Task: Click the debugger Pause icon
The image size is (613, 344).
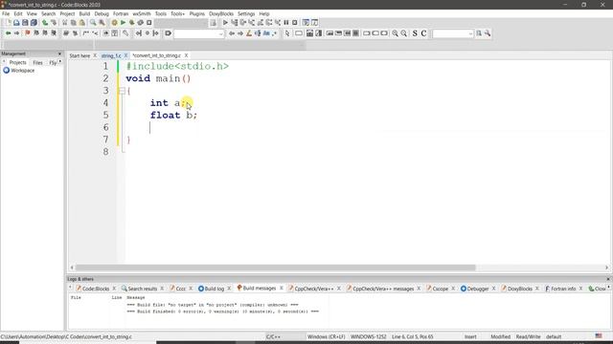Action: pyautogui.click(x=286, y=23)
